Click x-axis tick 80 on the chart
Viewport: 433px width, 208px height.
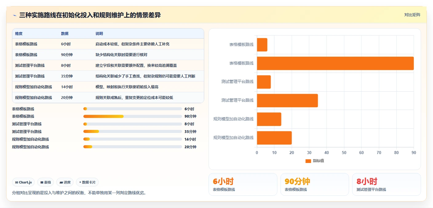[x=396, y=153]
